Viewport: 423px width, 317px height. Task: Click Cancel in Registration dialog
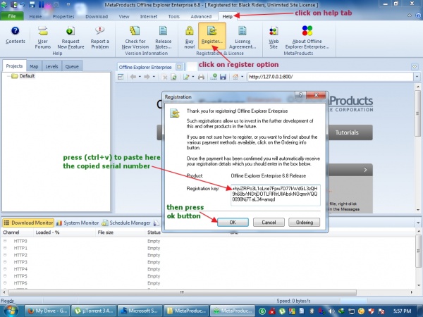point(269,223)
